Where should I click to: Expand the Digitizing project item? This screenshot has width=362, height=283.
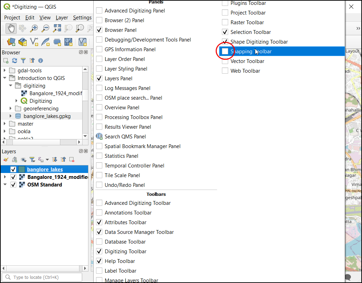(x=16, y=101)
